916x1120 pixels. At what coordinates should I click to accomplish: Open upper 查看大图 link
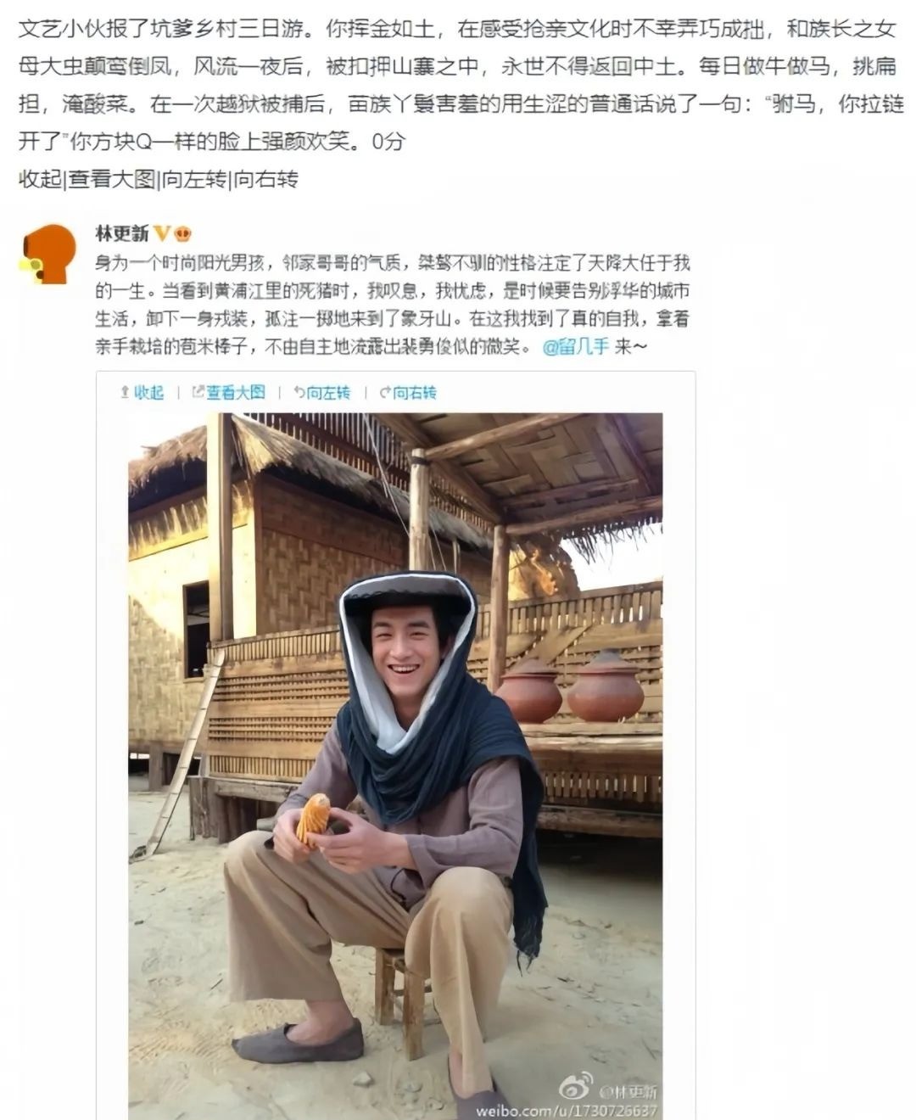point(112,179)
